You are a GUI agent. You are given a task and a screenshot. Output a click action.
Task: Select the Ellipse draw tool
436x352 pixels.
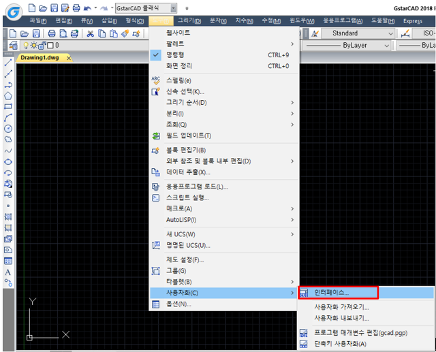tap(8, 161)
